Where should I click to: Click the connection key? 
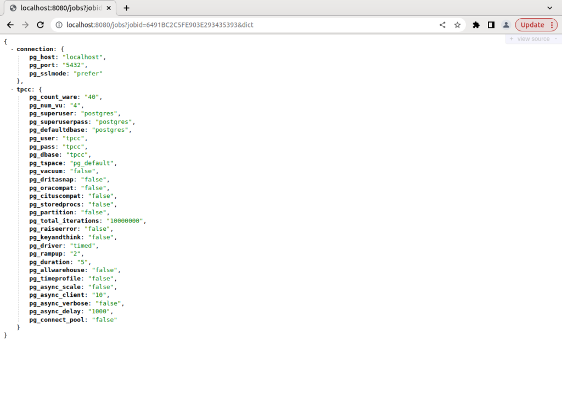(x=35, y=49)
